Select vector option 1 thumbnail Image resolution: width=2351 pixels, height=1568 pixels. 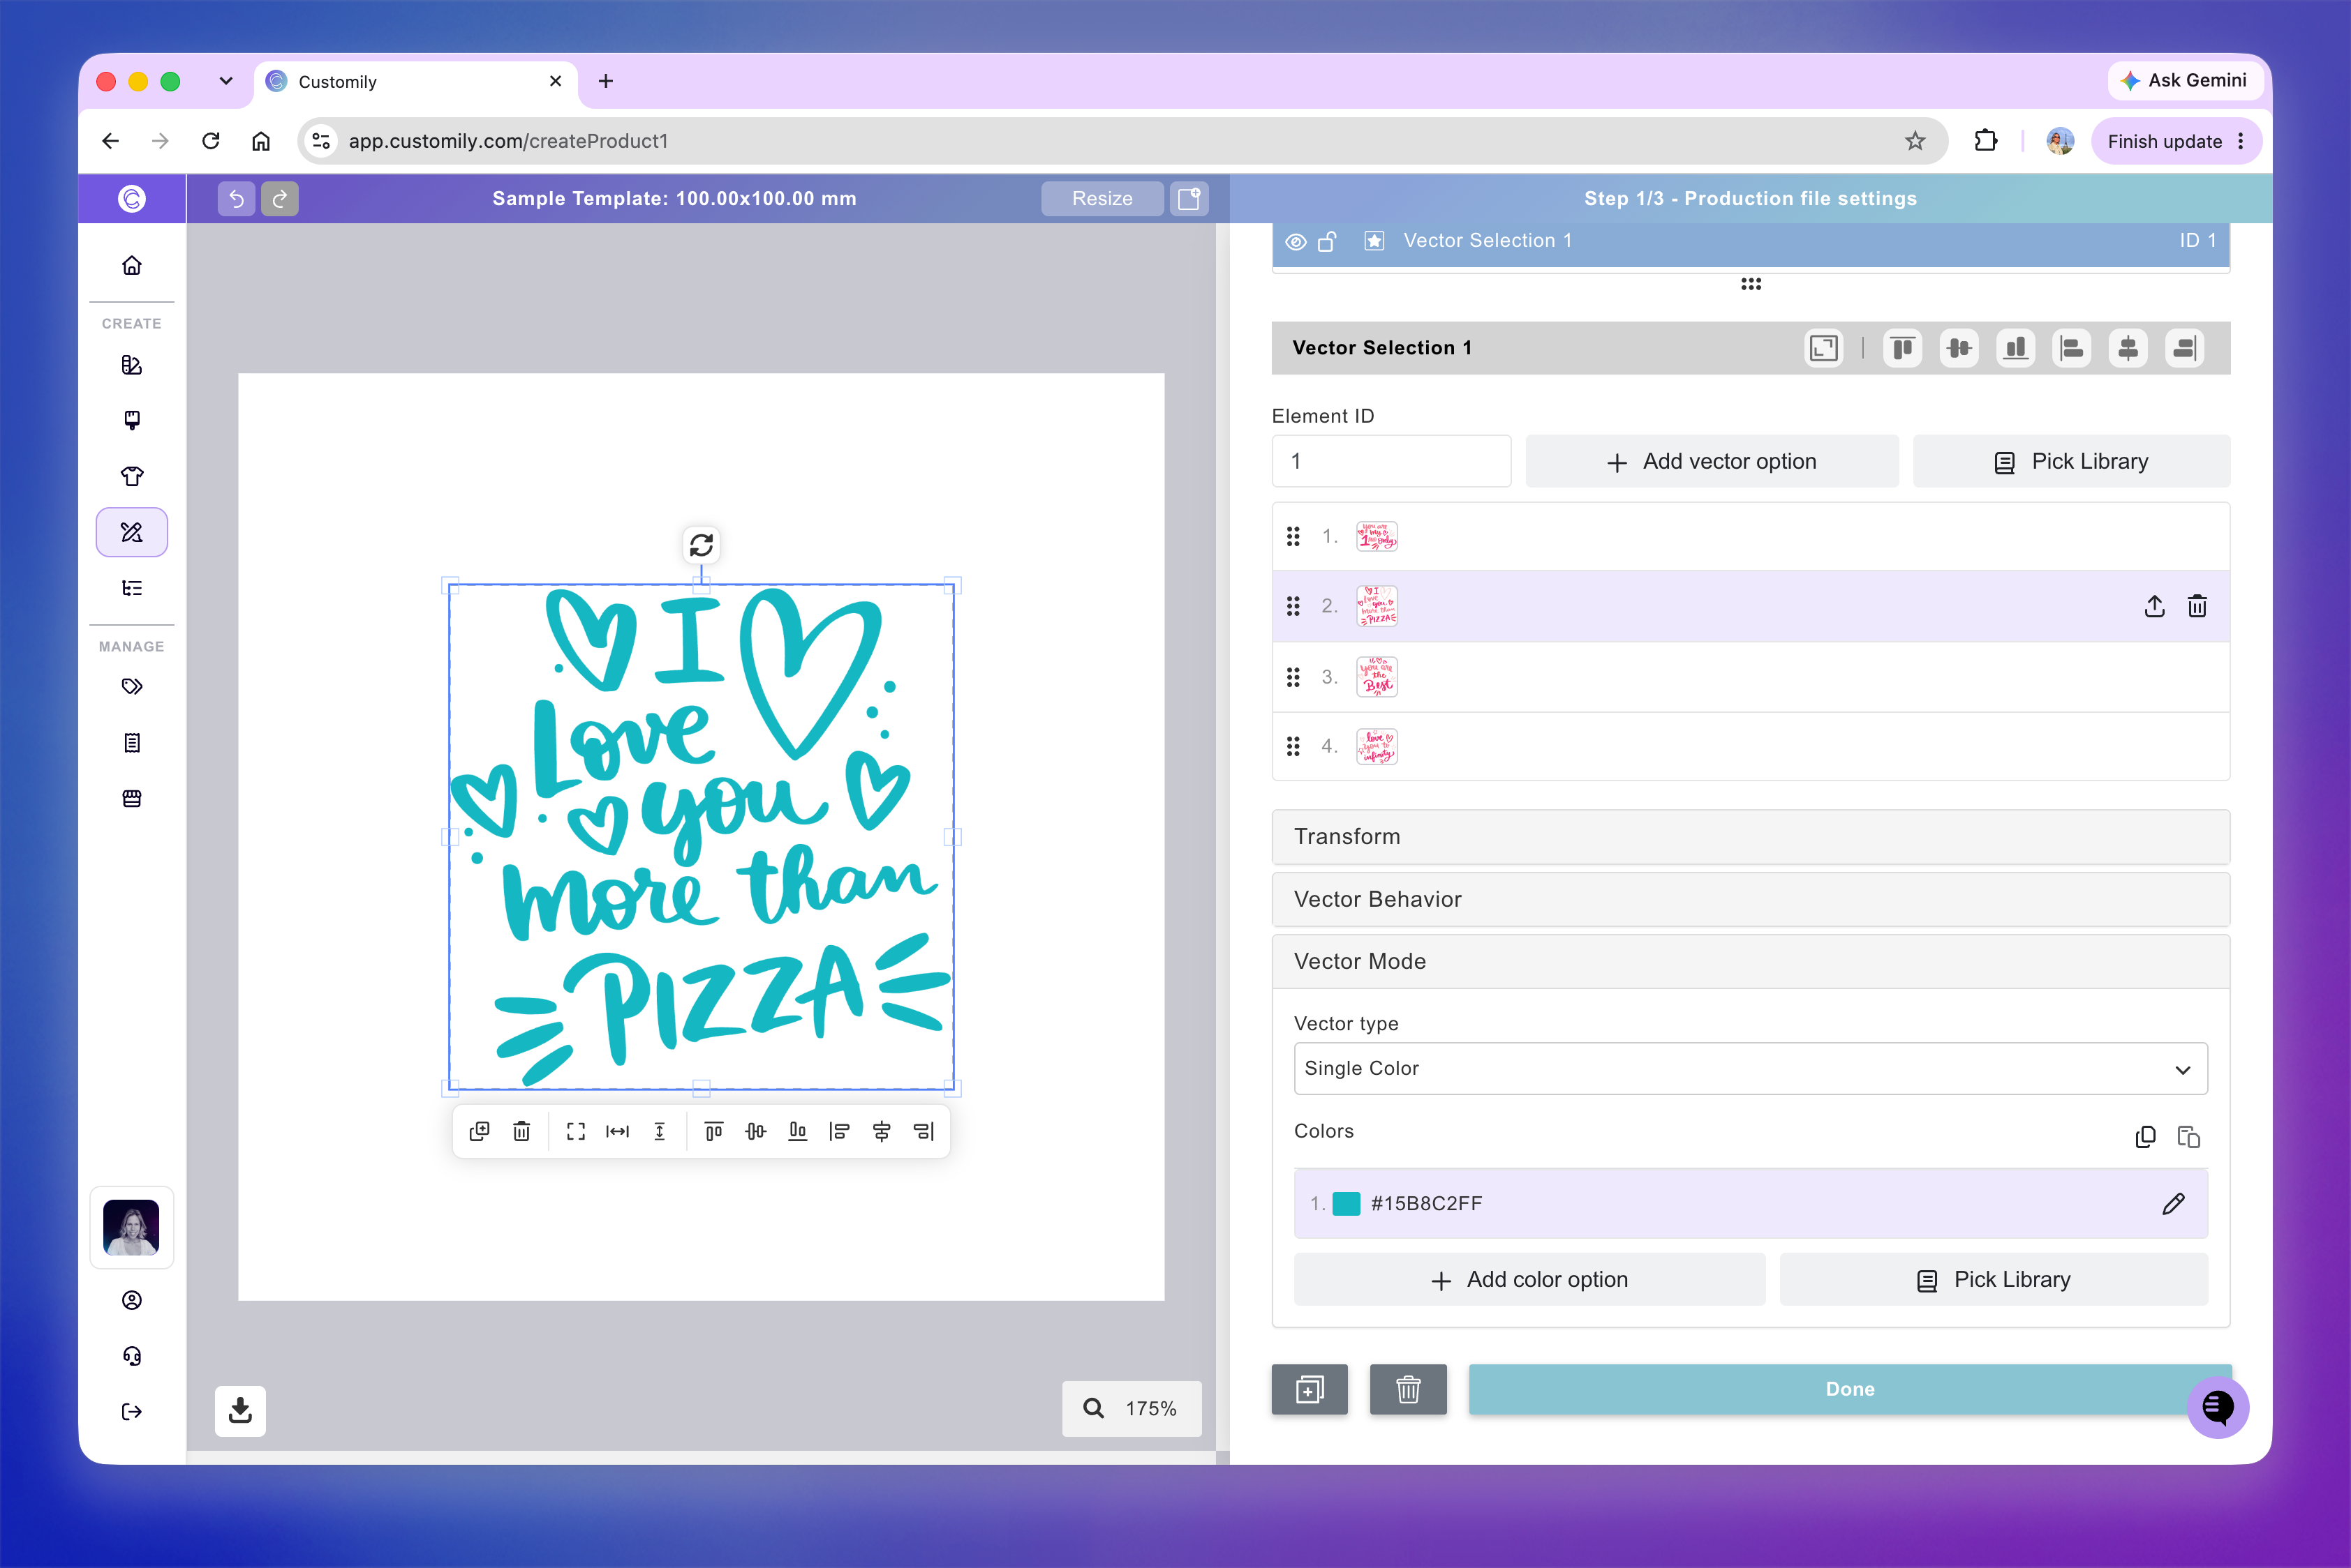click(1376, 536)
